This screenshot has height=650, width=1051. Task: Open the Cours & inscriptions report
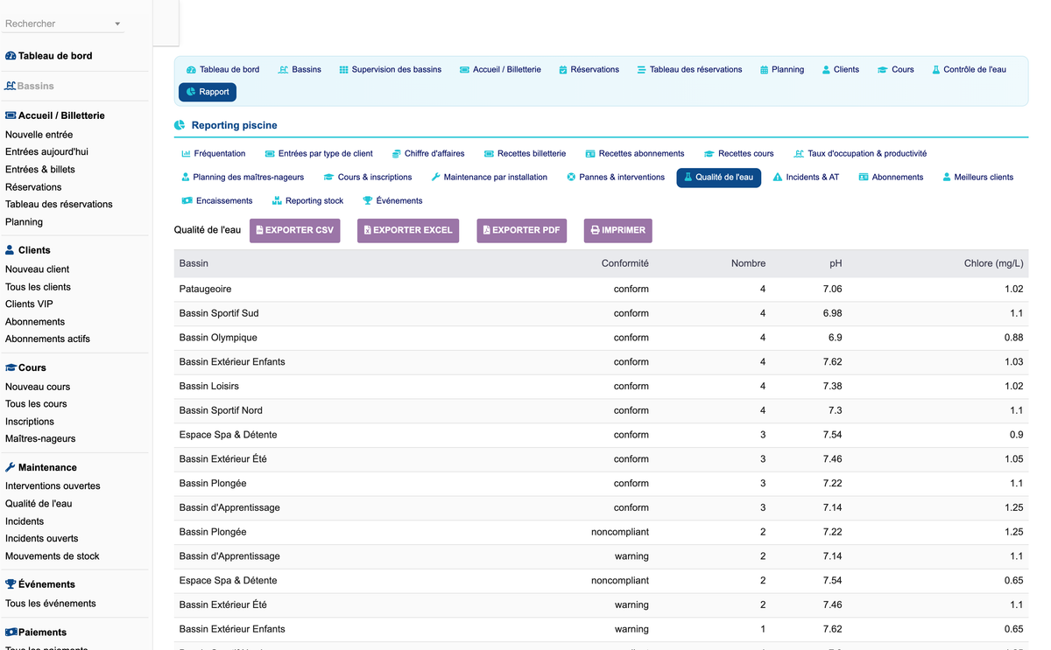tap(368, 178)
